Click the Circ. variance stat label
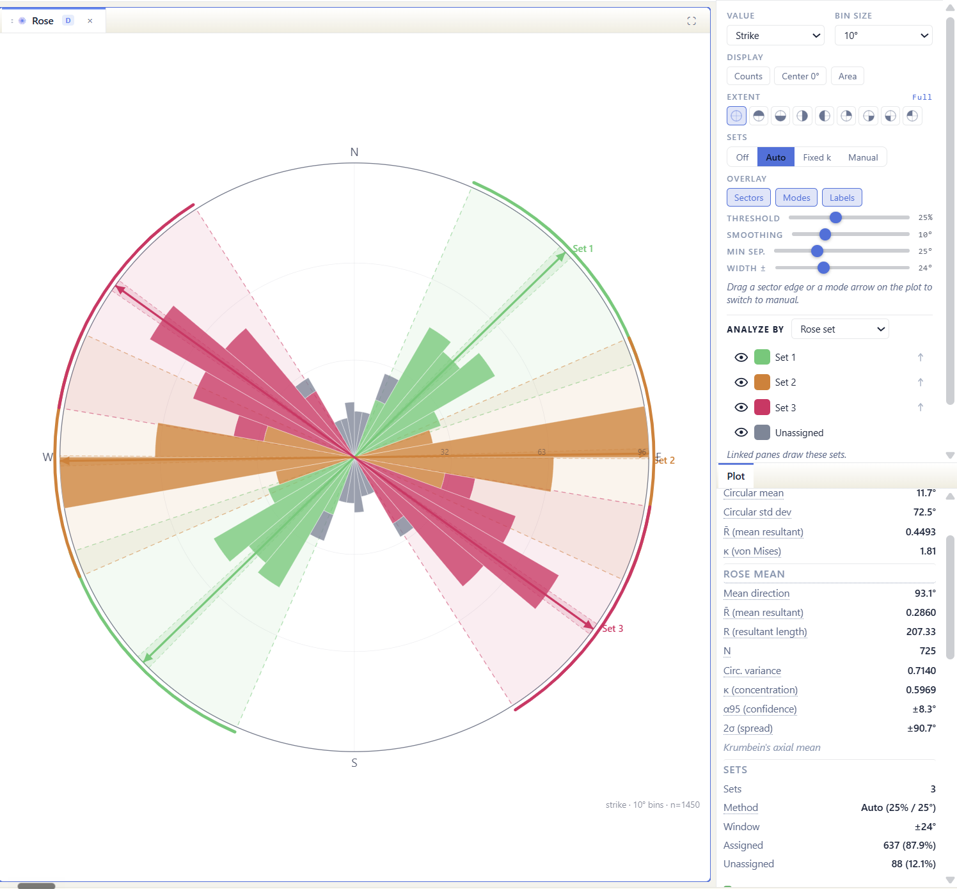Viewport: 957px width, 889px height. 752,671
